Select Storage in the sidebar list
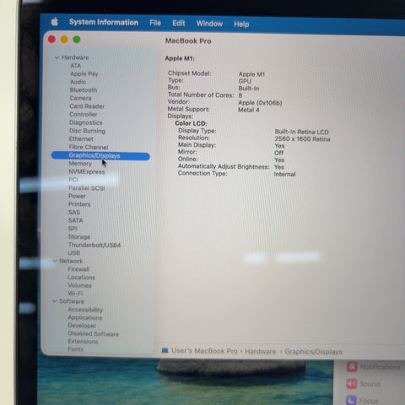The image size is (405, 405). (x=79, y=237)
